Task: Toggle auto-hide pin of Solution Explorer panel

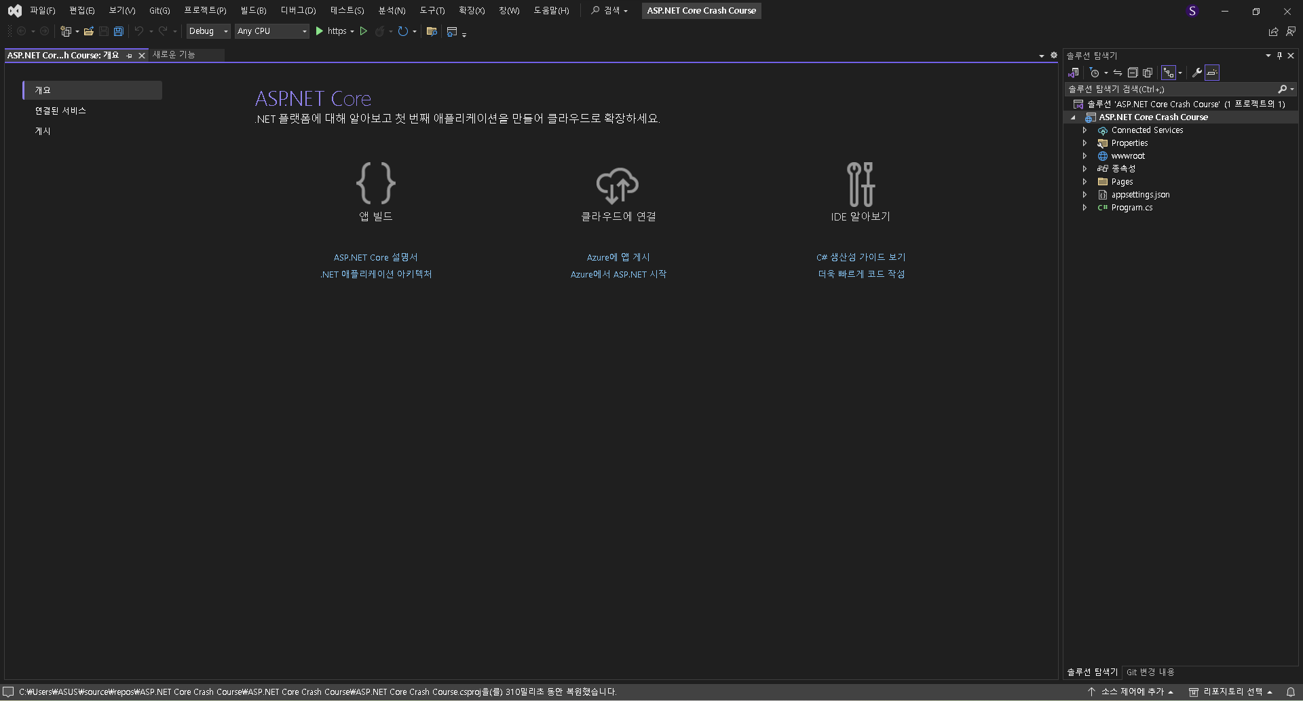Action: pyautogui.click(x=1279, y=56)
